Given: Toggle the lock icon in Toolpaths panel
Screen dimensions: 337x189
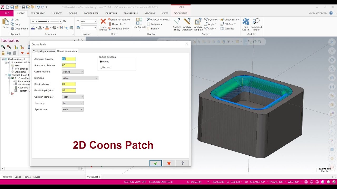Looking at the screenshot, I should (3, 53).
